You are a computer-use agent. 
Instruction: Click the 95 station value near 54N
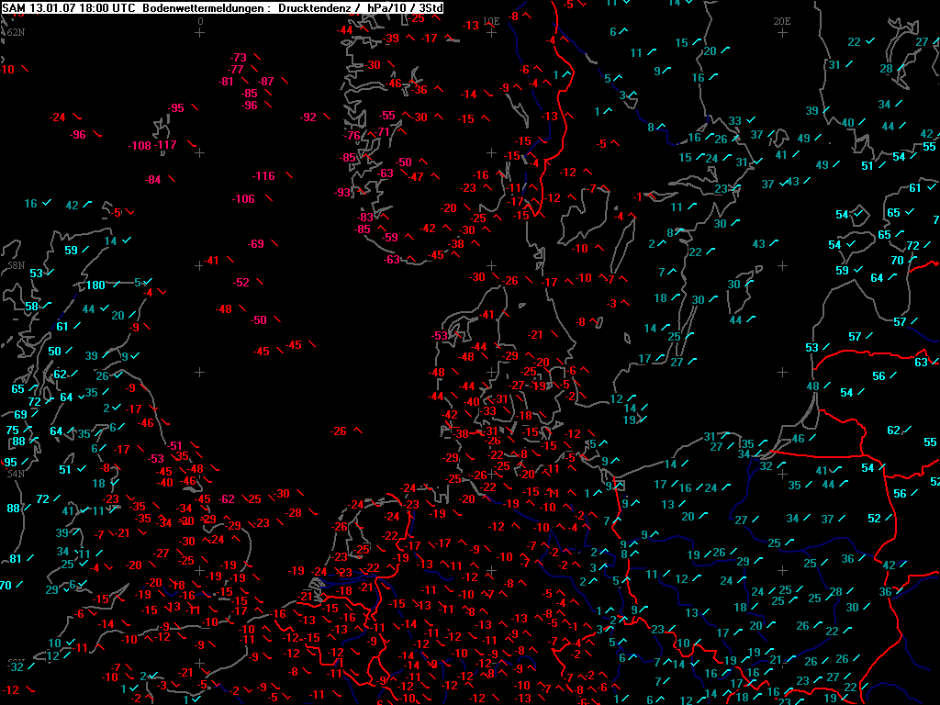coord(10,462)
